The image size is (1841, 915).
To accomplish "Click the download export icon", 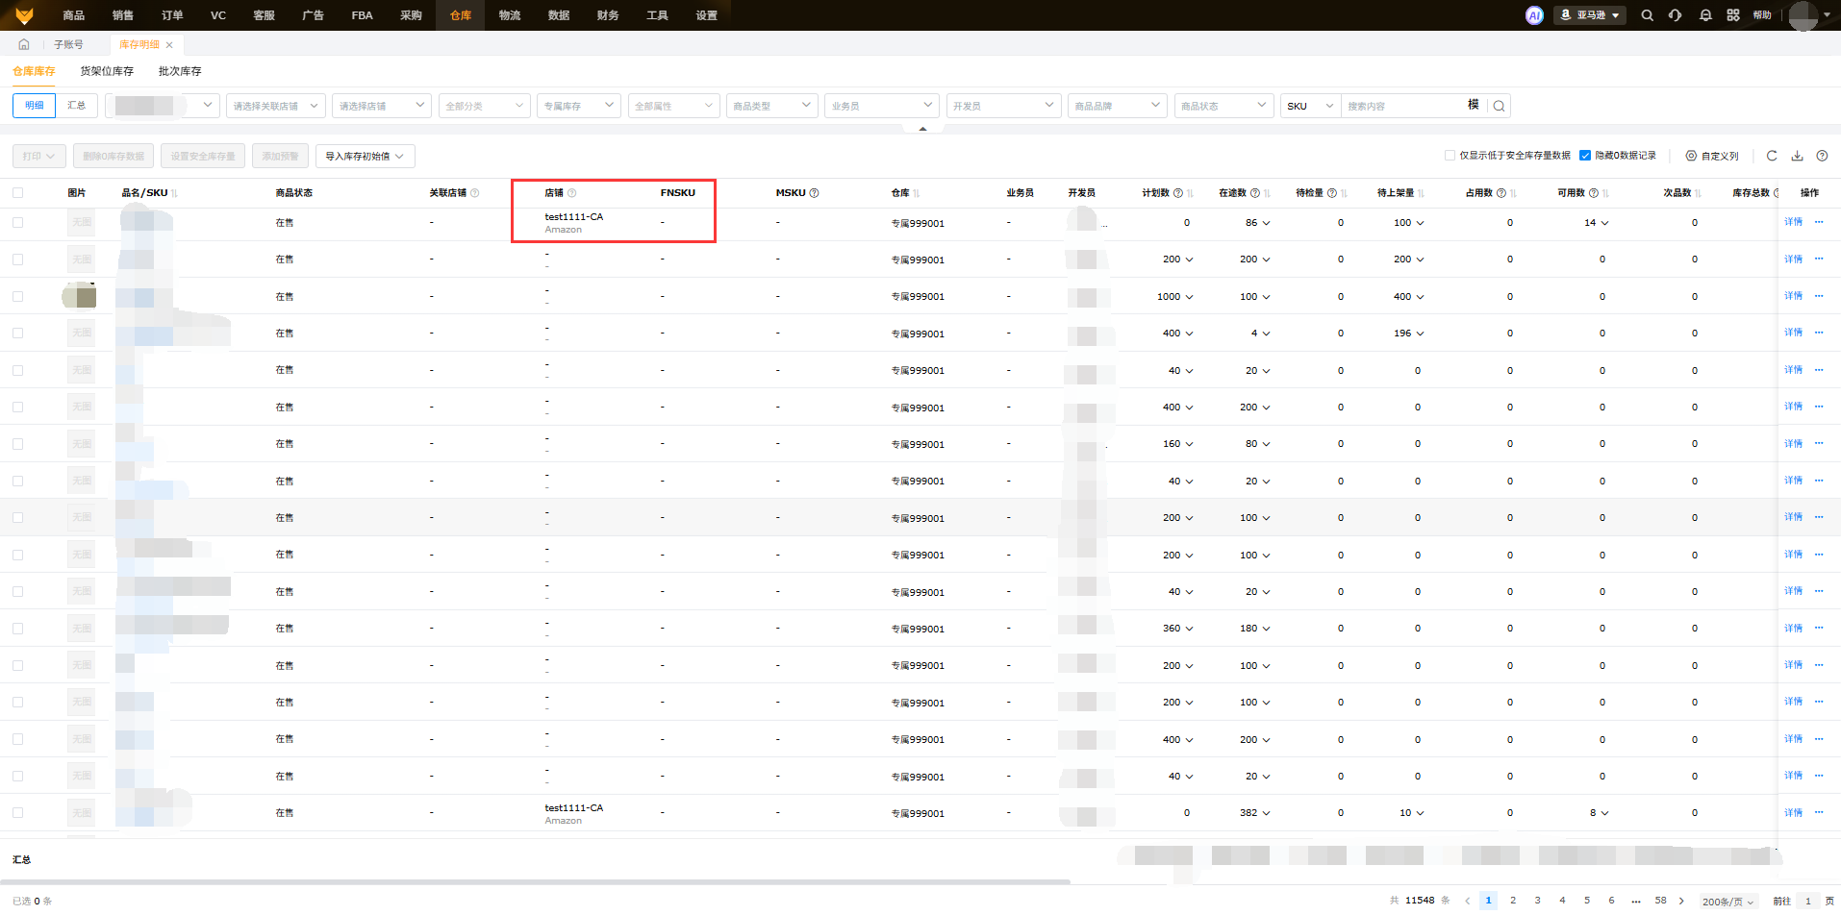I will coord(1796,156).
